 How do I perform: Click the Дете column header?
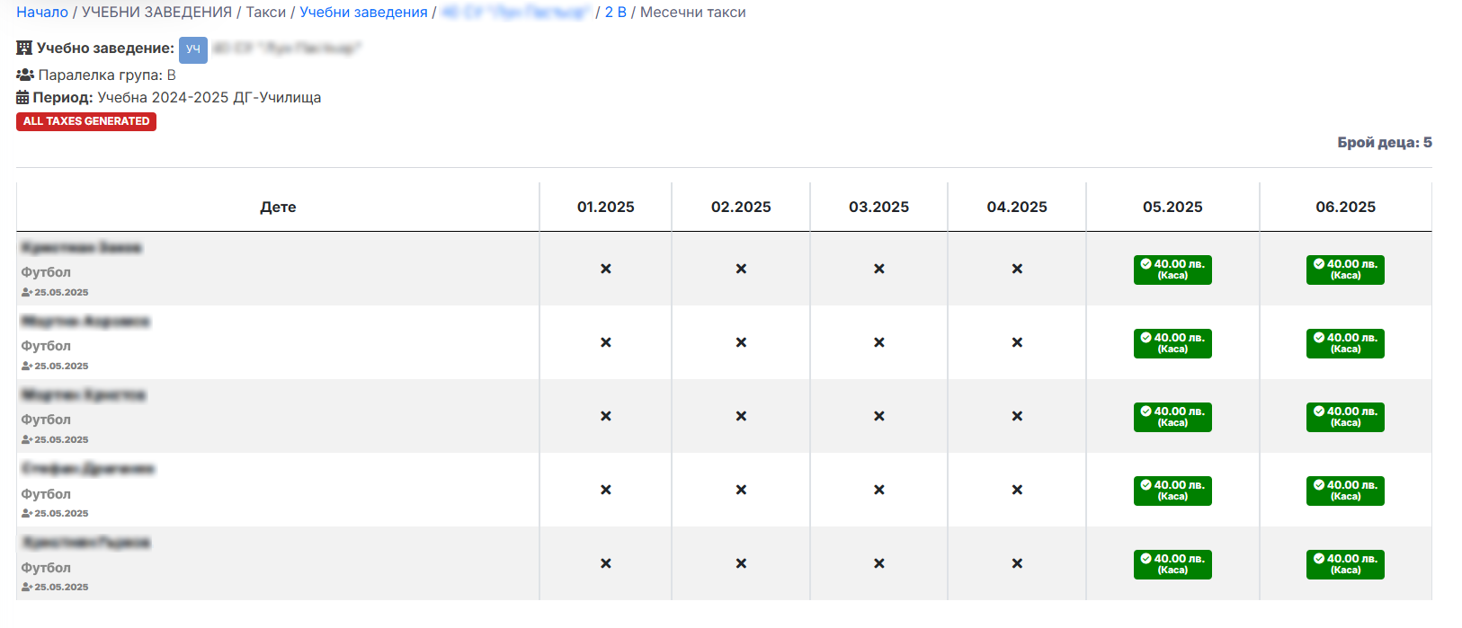[278, 207]
